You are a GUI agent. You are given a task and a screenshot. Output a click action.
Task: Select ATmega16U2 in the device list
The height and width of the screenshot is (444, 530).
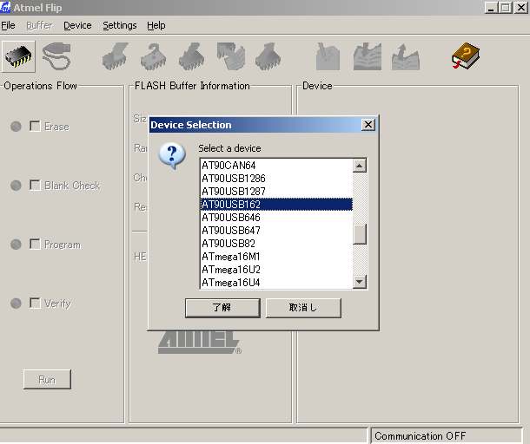pos(276,270)
